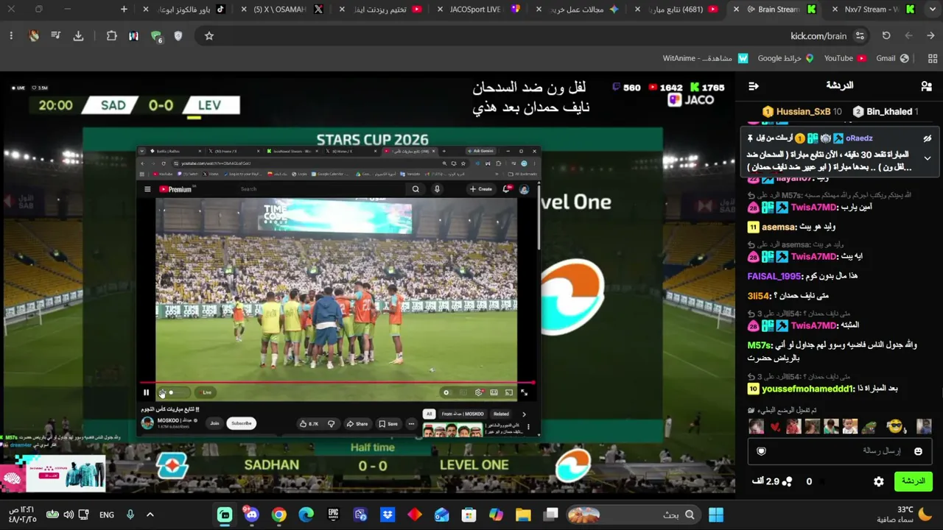Click the shield icon in message box
943x530 pixels.
pyautogui.click(x=762, y=451)
